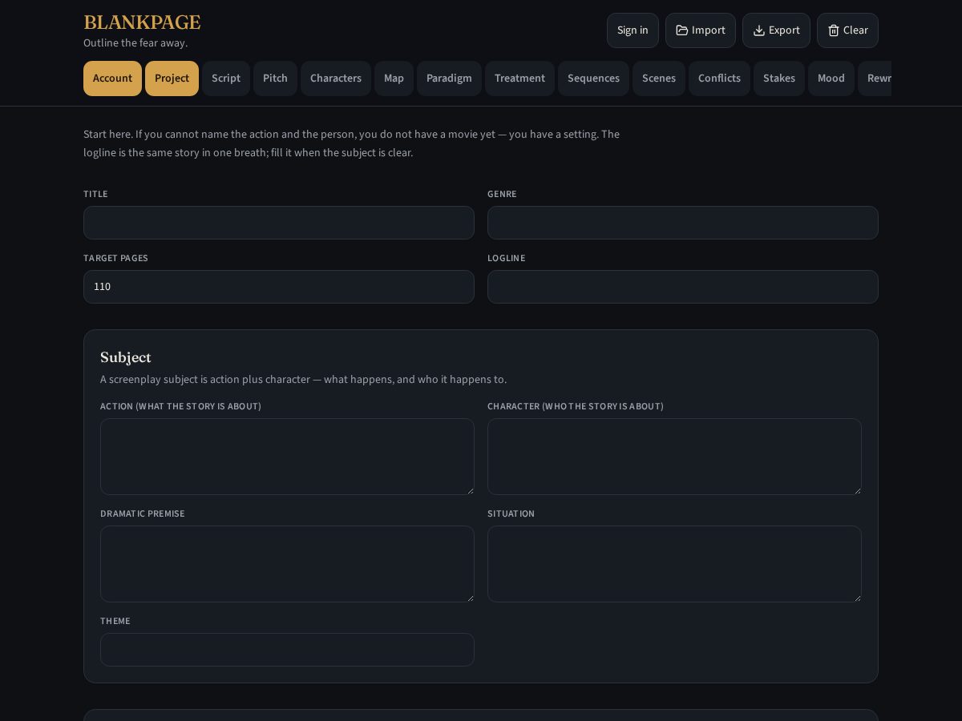Click the Import folder icon
962x721 pixels.
pos(682,30)
